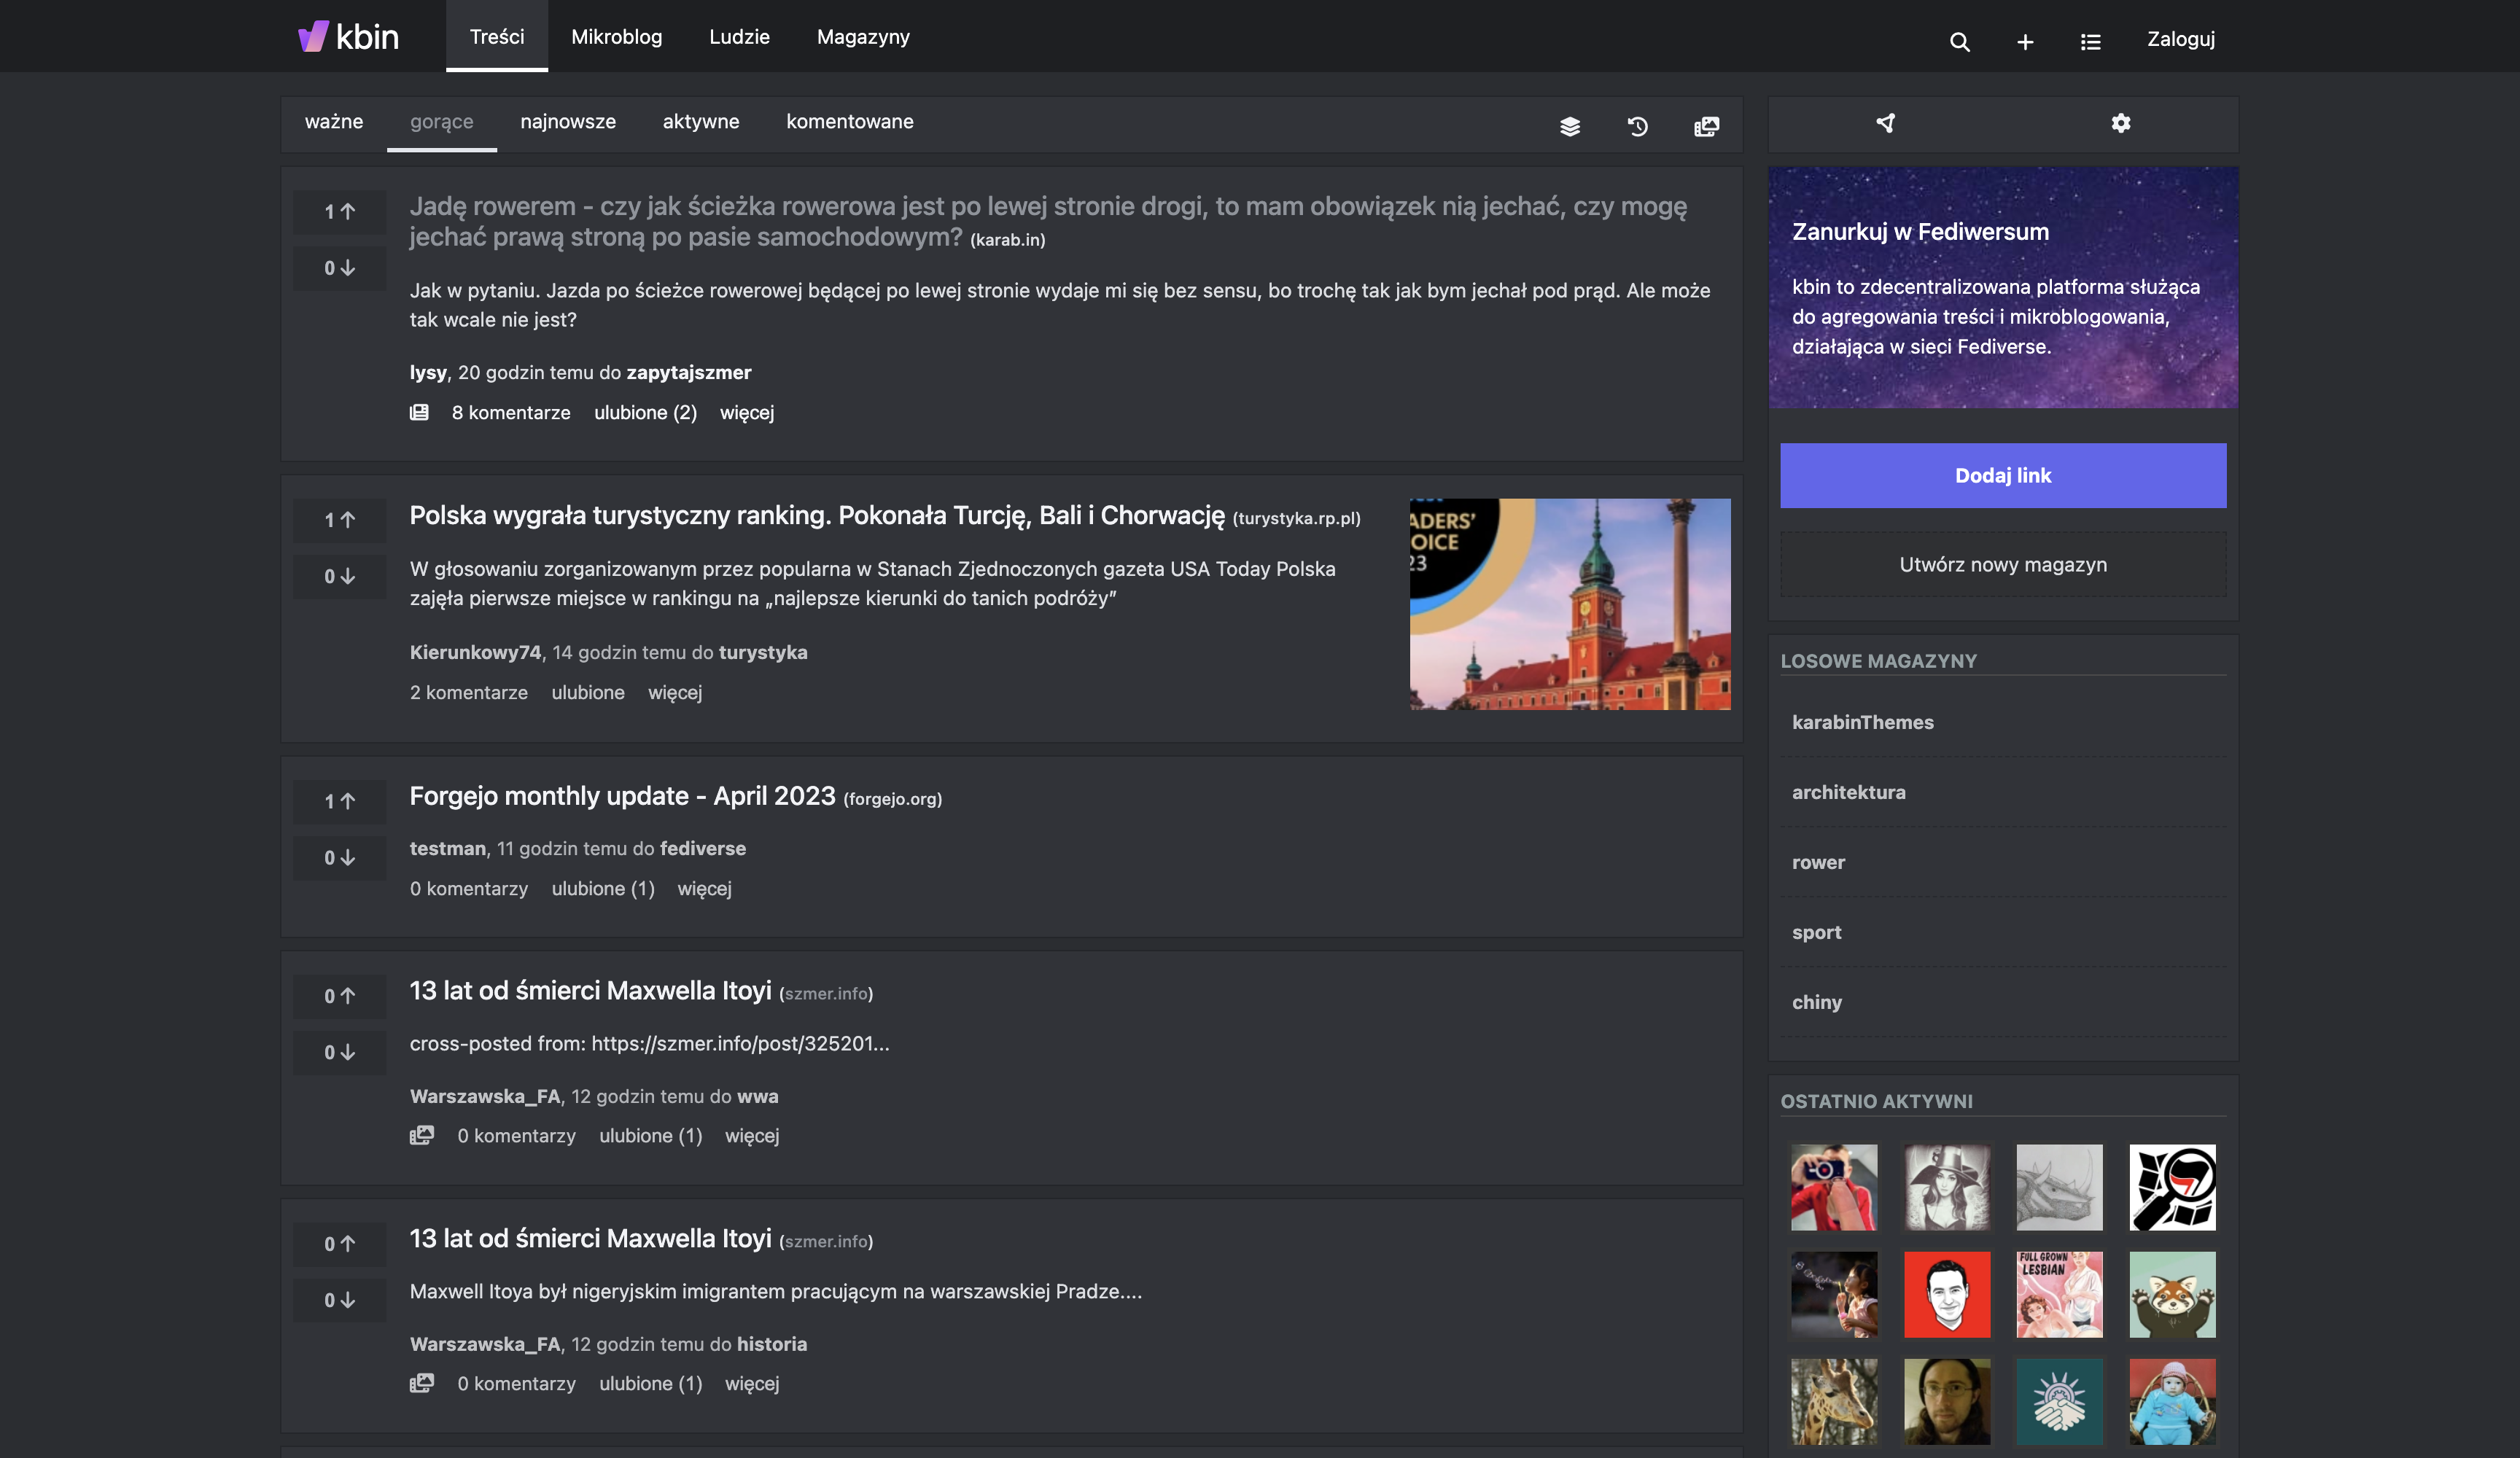Click the photos view icon in sort bar
This screenshot has height=1458, width=2520.
click(x=1706, y=126)
